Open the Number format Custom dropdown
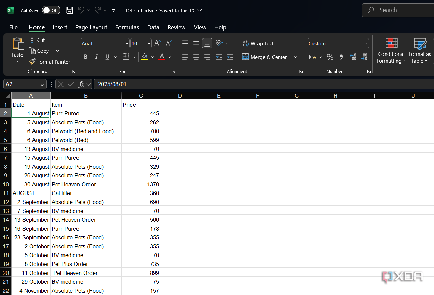This screenshot has width=434, height=295. tap(366, 44)
